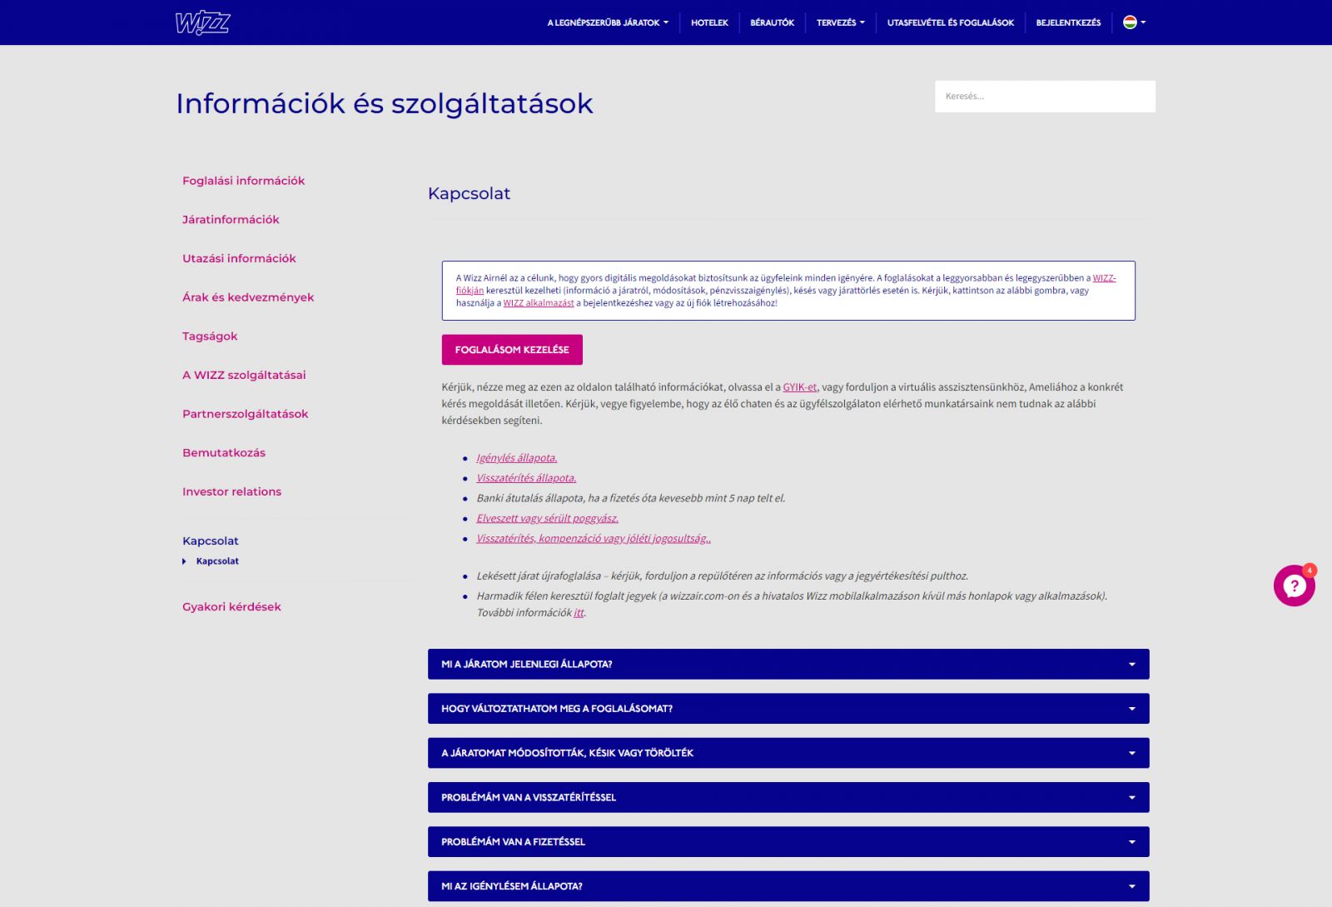Open the language selector caret

1143,22
